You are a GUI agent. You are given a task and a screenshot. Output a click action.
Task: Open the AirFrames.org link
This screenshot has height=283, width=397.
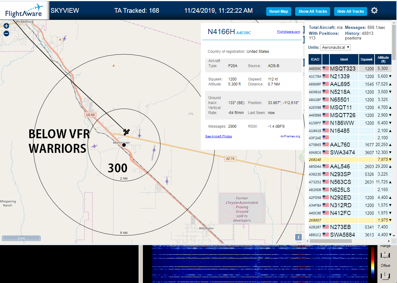[290, 136]
